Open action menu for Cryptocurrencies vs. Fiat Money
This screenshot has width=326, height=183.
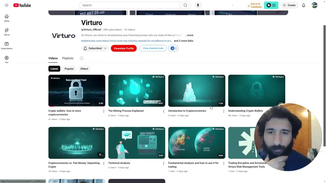104,163
